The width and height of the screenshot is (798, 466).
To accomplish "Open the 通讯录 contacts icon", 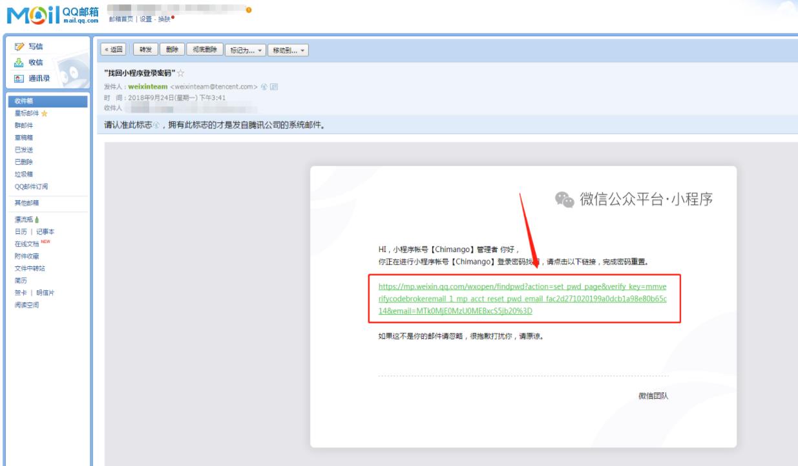I will pyautogui.click(x=19, y=79).
